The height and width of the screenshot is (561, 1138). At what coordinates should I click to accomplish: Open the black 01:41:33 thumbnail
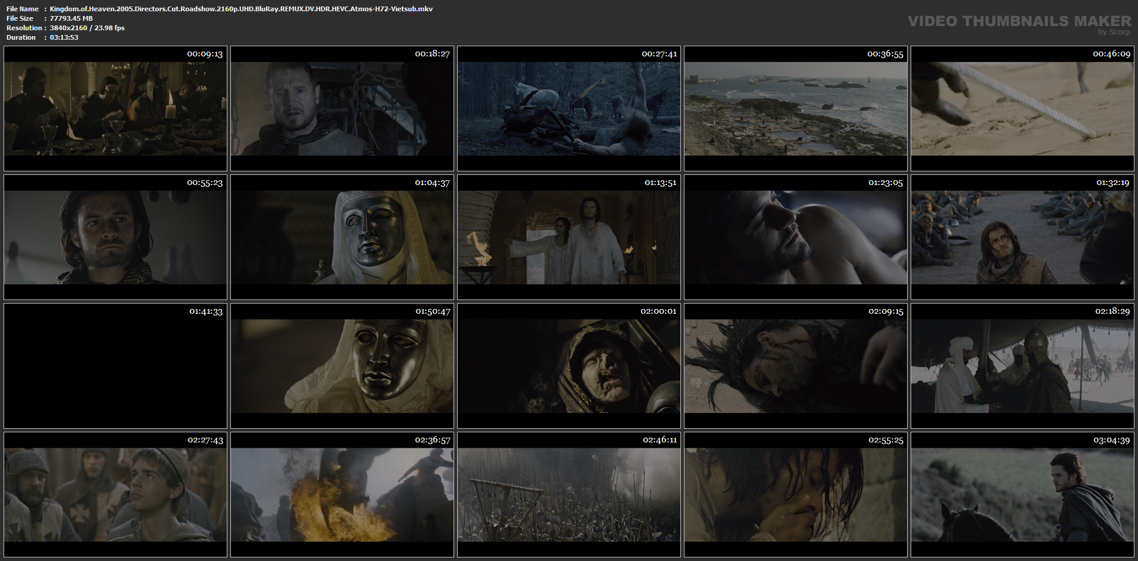tap(115, 366)
